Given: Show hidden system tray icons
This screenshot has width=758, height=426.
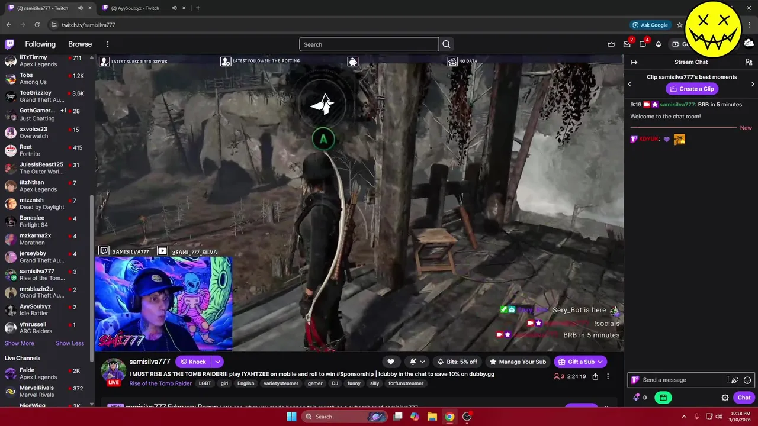Looking at the screenshot, I should click(683, 417).
